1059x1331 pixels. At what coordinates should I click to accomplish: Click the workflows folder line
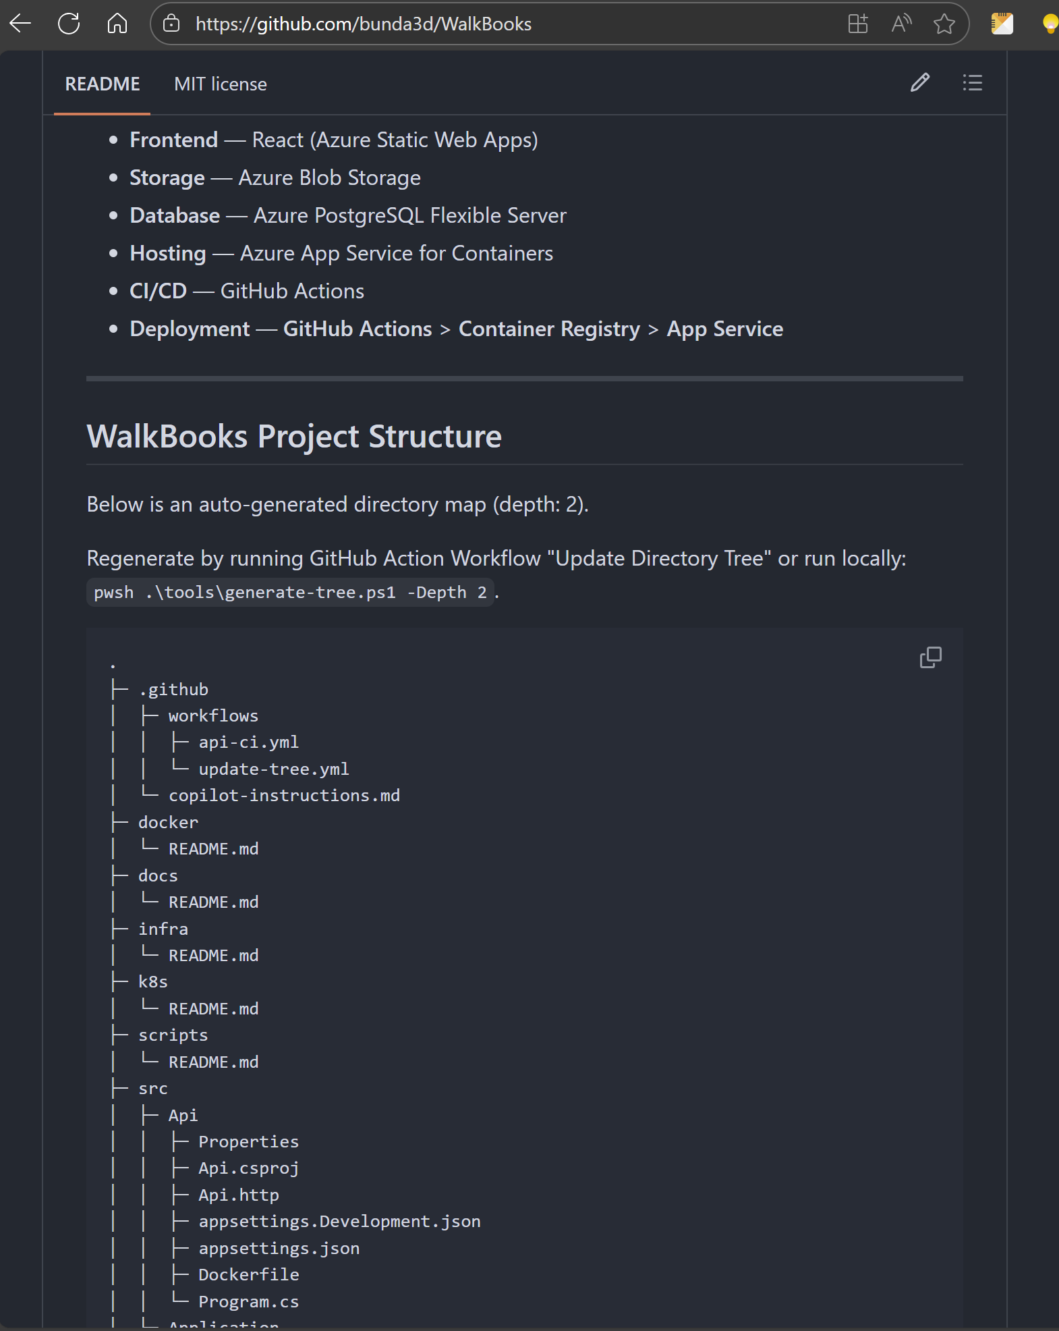[x=213, y=715]
